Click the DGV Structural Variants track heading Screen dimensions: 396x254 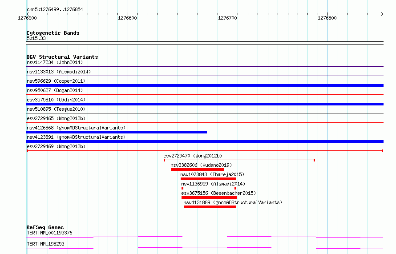click(62, 57)
